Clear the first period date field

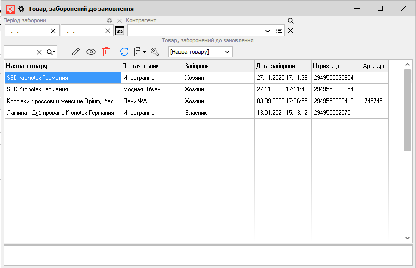53,31
